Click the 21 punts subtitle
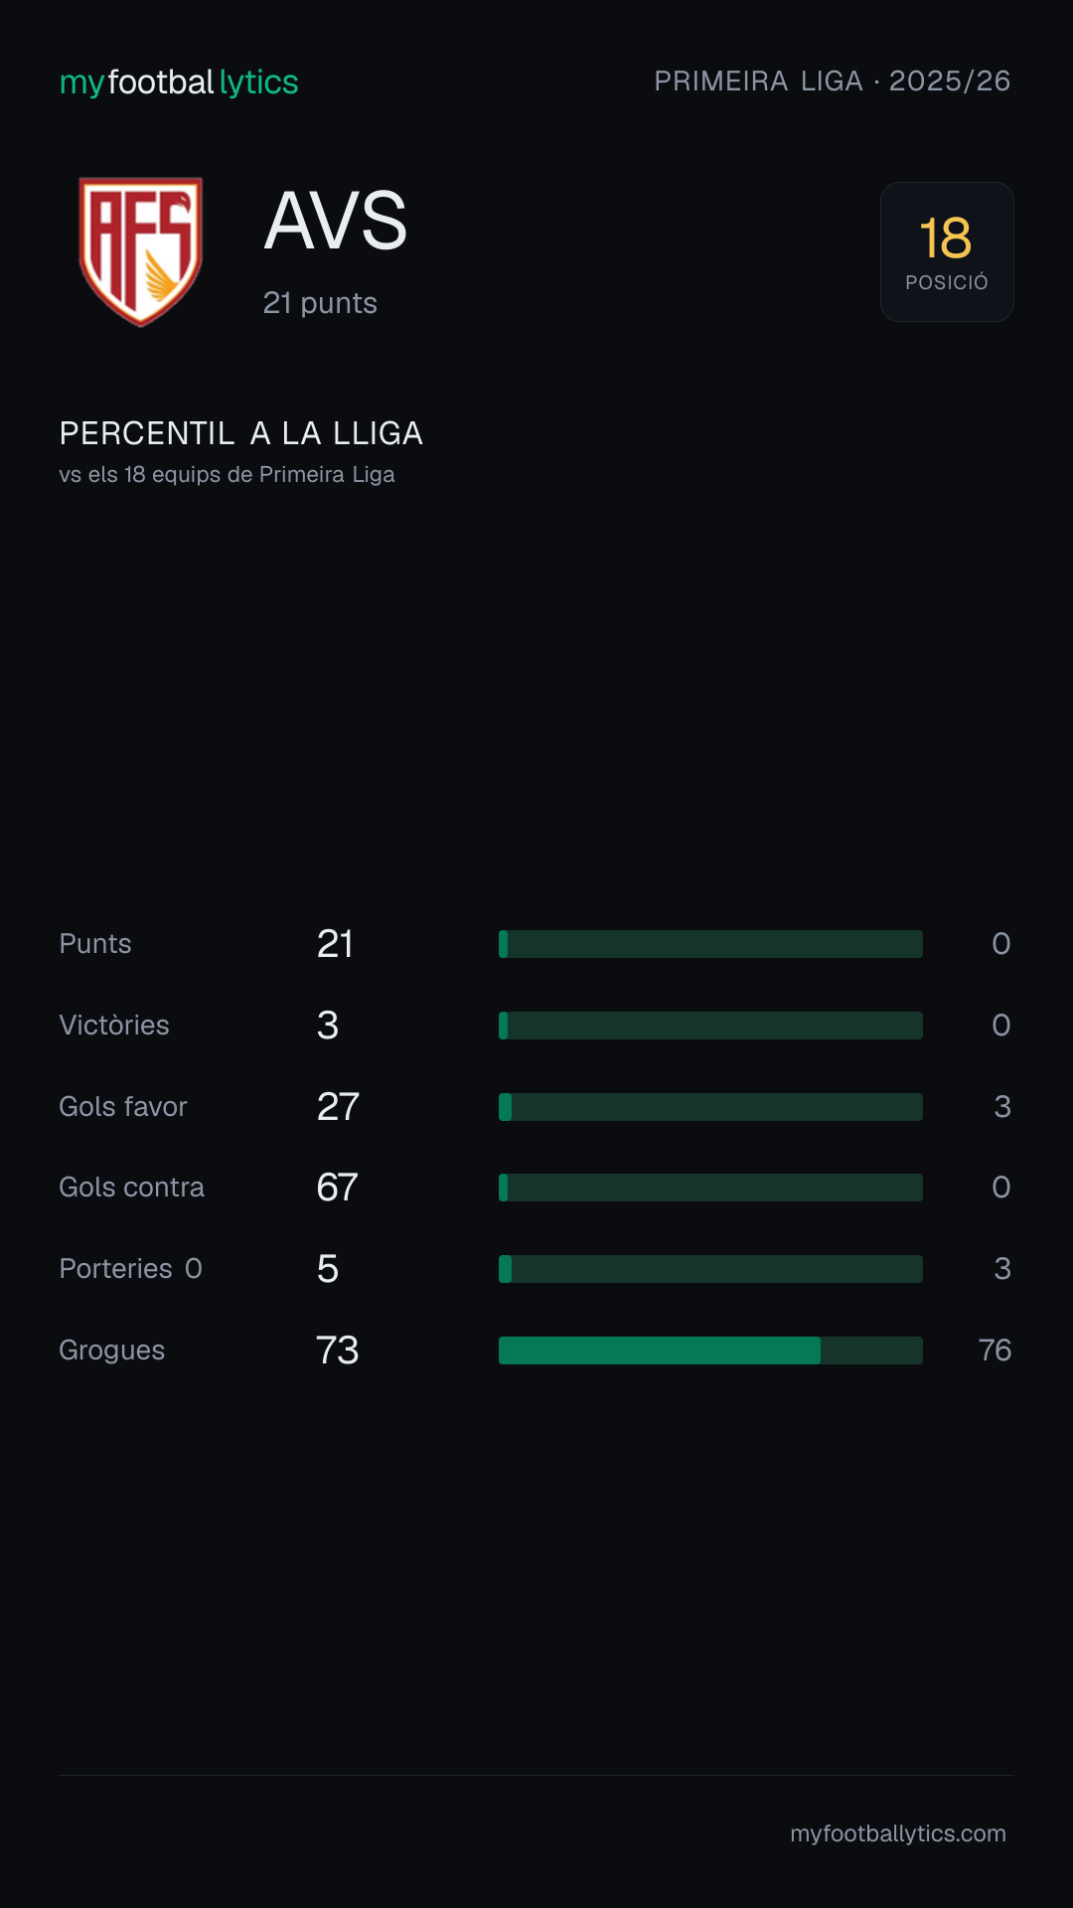This screenshot has height=1908, width=1073. (x=320, y=303)
